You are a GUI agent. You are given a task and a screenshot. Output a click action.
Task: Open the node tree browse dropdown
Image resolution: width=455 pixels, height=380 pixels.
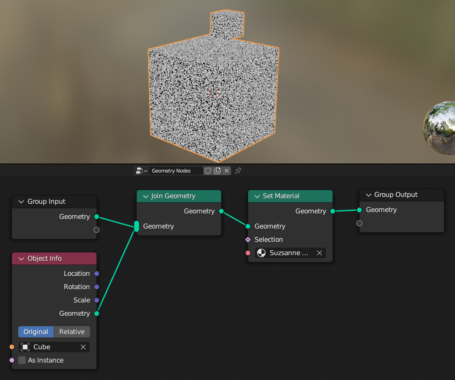pos(141,171)
